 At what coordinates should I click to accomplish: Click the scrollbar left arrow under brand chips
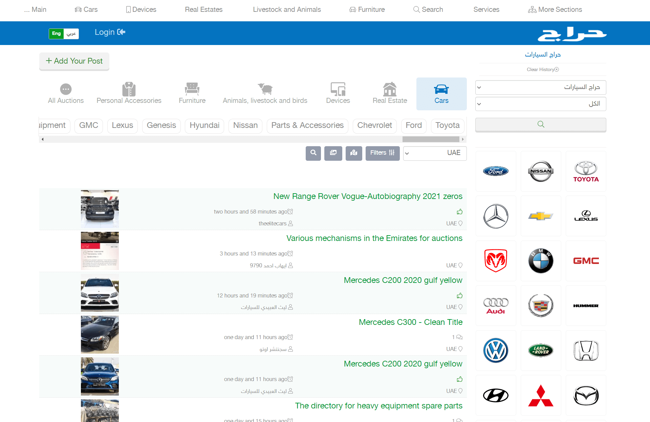[x=42, y=139]
